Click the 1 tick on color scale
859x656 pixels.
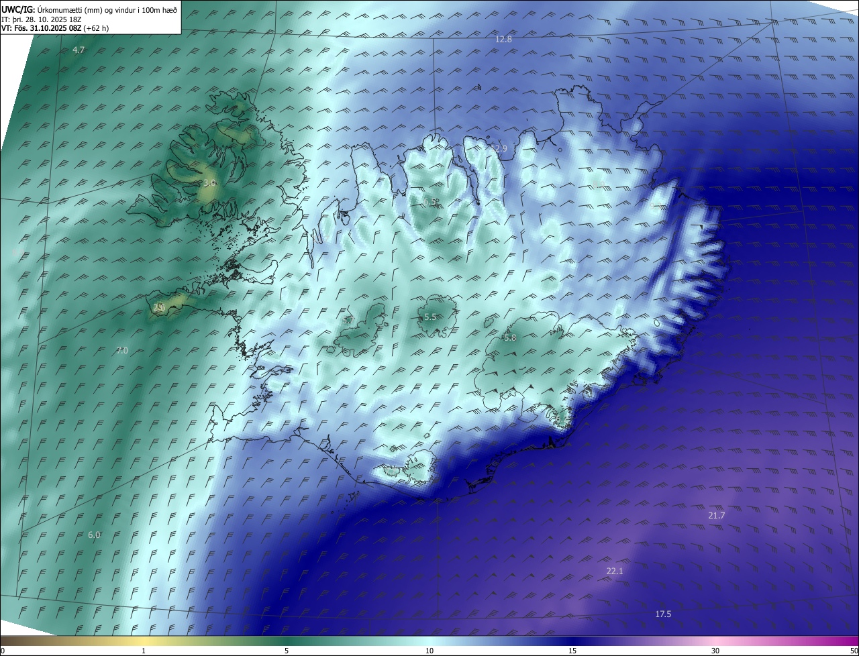tap(144, 651)
